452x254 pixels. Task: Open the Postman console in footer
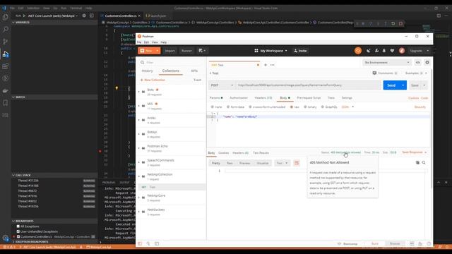pos(157,243)
